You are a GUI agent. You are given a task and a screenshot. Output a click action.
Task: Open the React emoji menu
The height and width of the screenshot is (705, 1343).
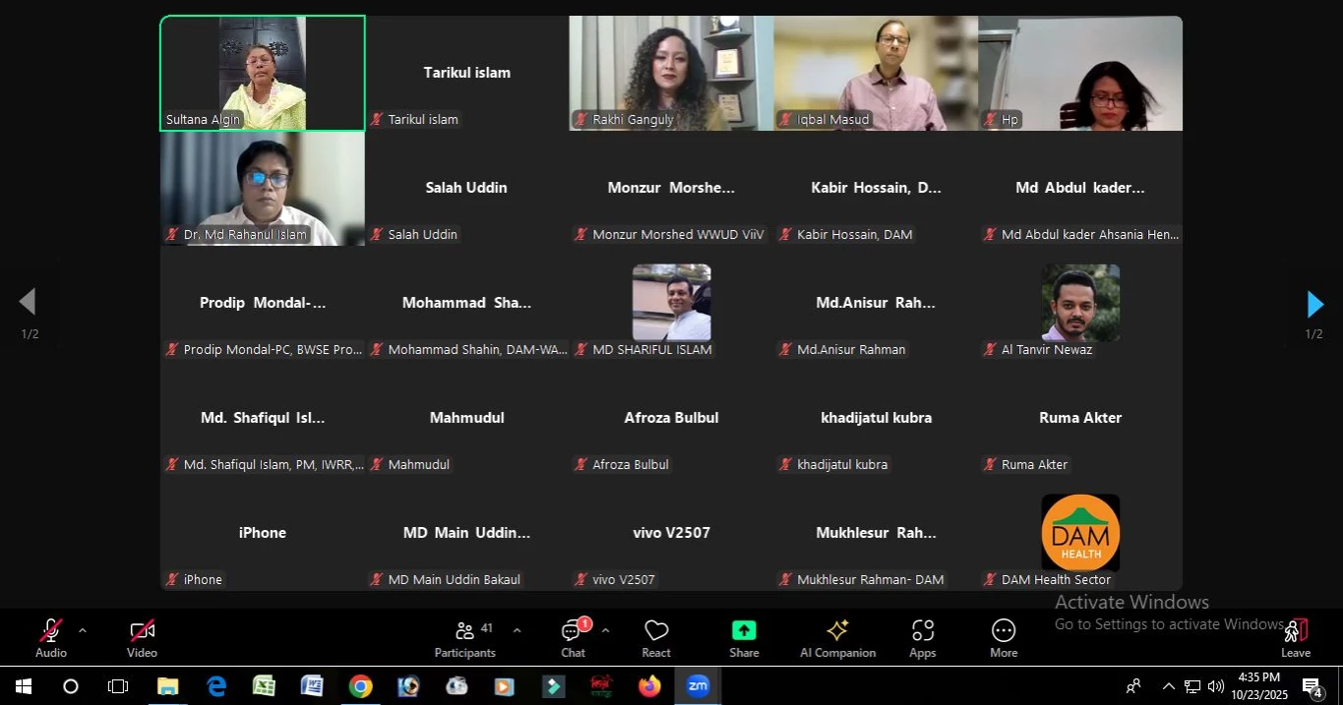(x=656, y=638)
